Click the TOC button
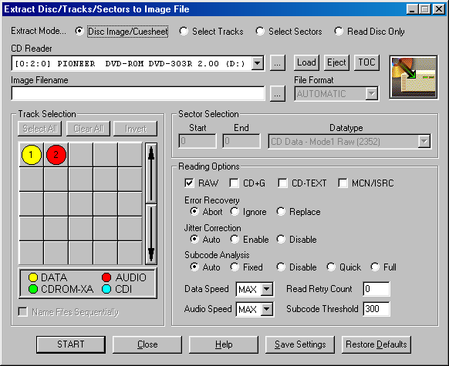The height and width of the screenshot is (366, 449). (x=366, y=62)
